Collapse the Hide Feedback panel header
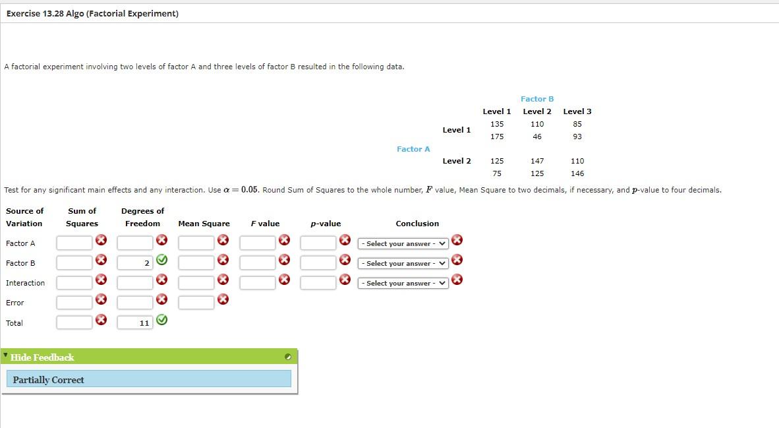 149,356
